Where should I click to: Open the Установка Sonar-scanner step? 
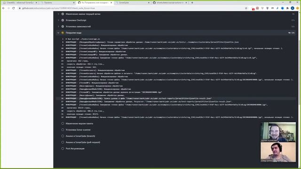78,130
